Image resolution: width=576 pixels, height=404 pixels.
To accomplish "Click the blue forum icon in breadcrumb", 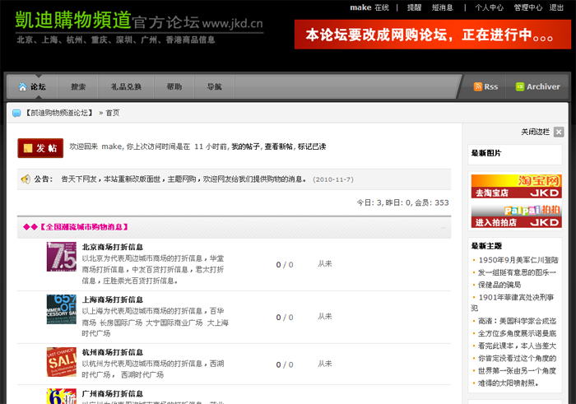I will point(16,113).
